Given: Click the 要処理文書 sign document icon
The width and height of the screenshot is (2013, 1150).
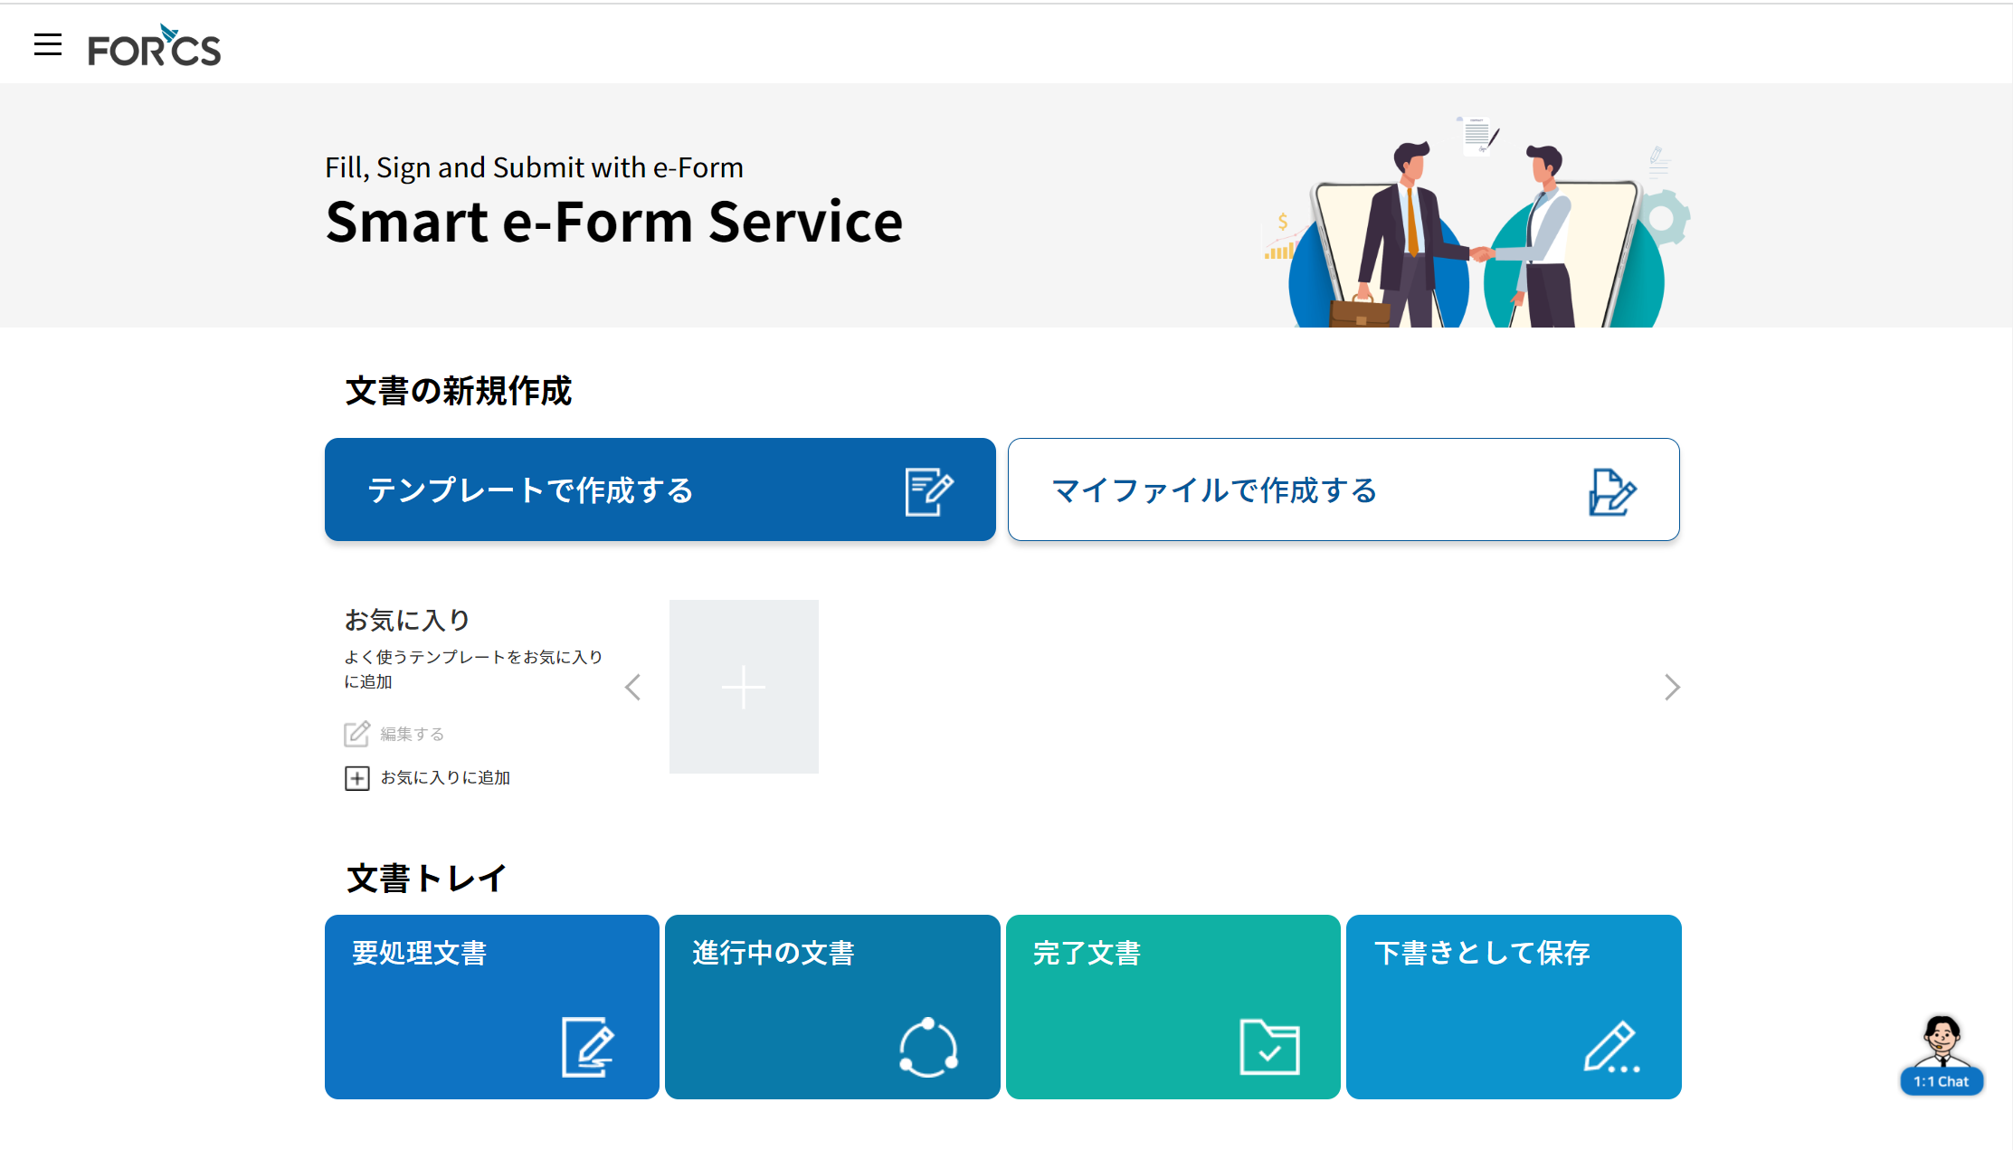Looking at the screenshot, I should pyautogui.click(x=587, y=1047).
